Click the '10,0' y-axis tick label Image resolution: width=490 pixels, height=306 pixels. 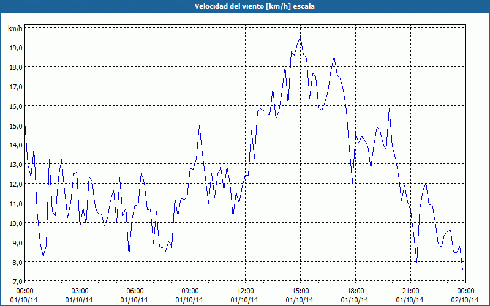point(16,223)
